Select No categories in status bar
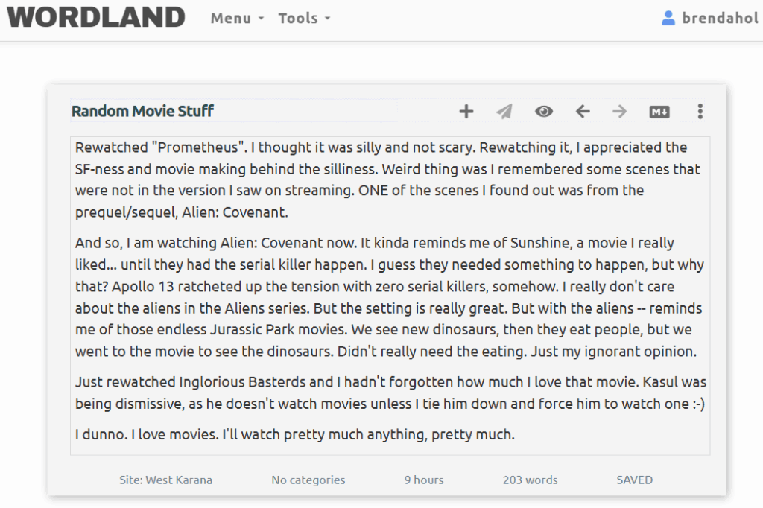 pyautogui.click(x=308, y=480)
